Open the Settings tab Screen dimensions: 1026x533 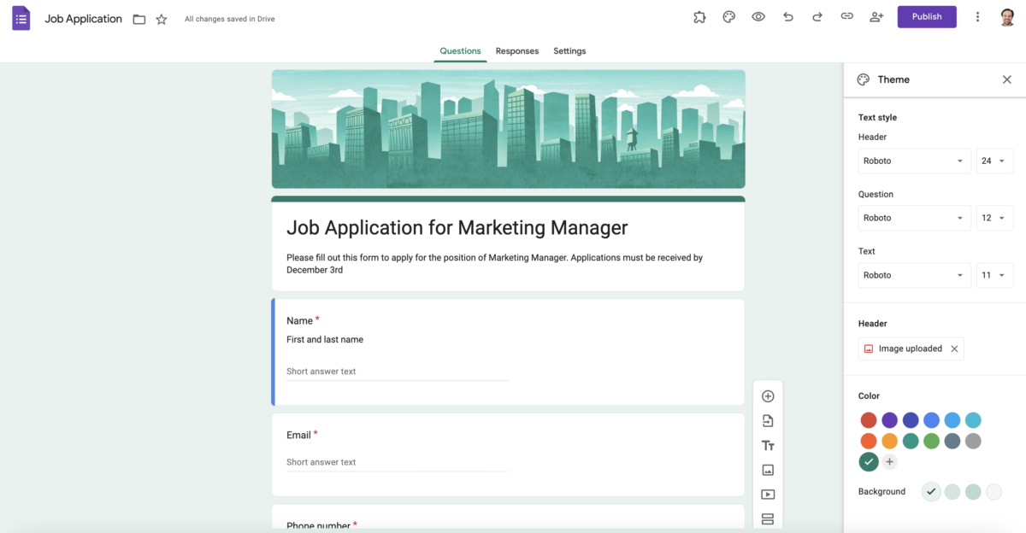pos(569,51)
